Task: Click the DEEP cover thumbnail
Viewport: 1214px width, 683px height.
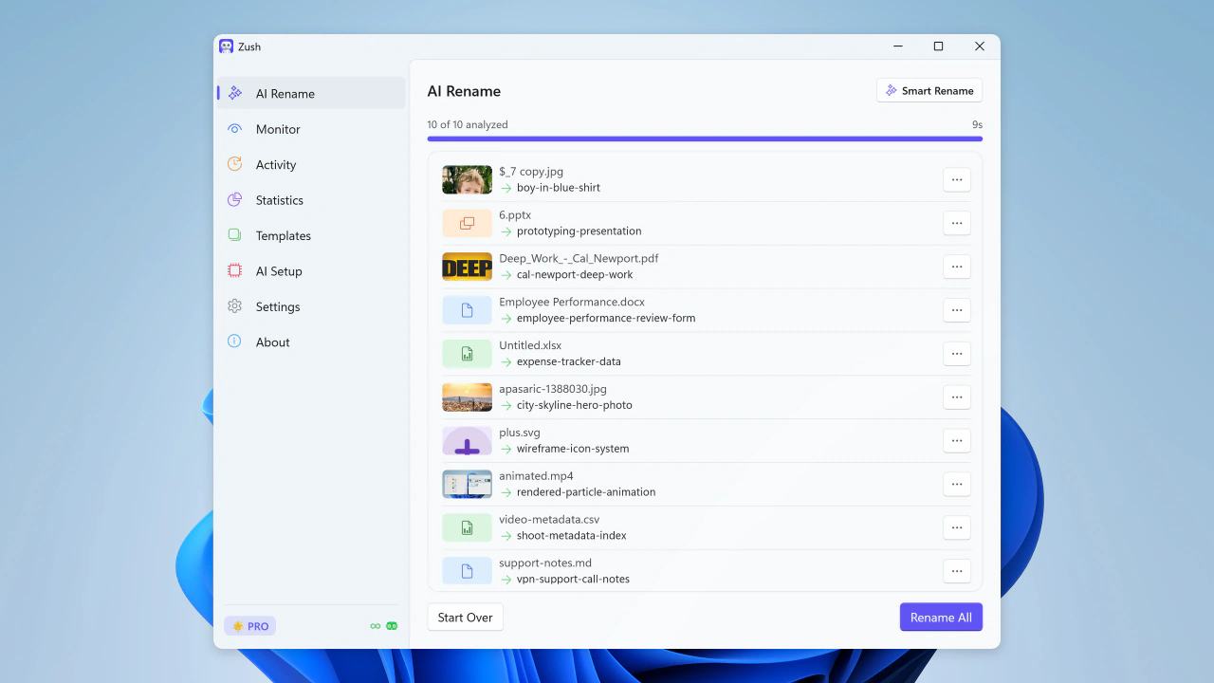Action: pos(467,267)
